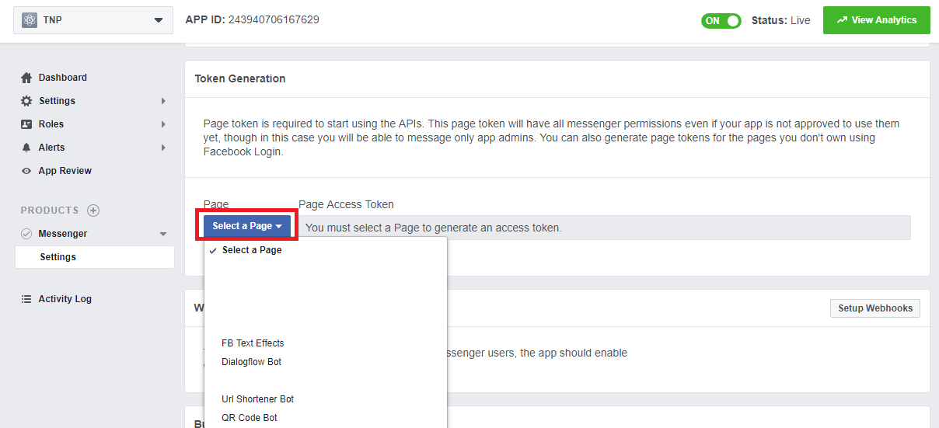
Task: Add a product with the plus icon
Action: [x=93, y=211]
